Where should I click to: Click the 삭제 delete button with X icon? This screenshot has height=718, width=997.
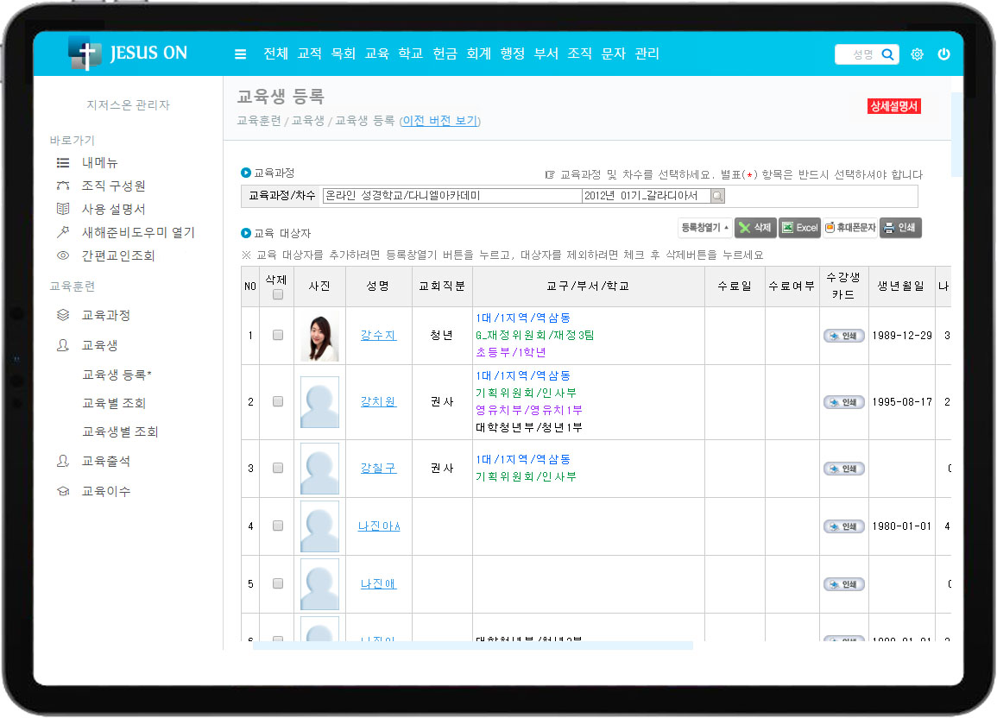pyautogui.click(x=755, y=228)
